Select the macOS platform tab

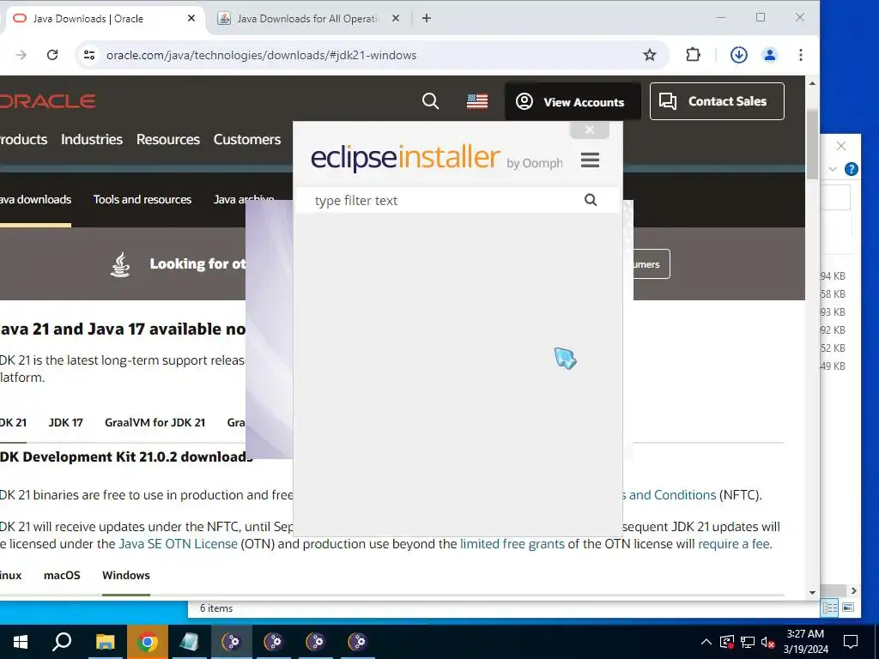(62, 576)
